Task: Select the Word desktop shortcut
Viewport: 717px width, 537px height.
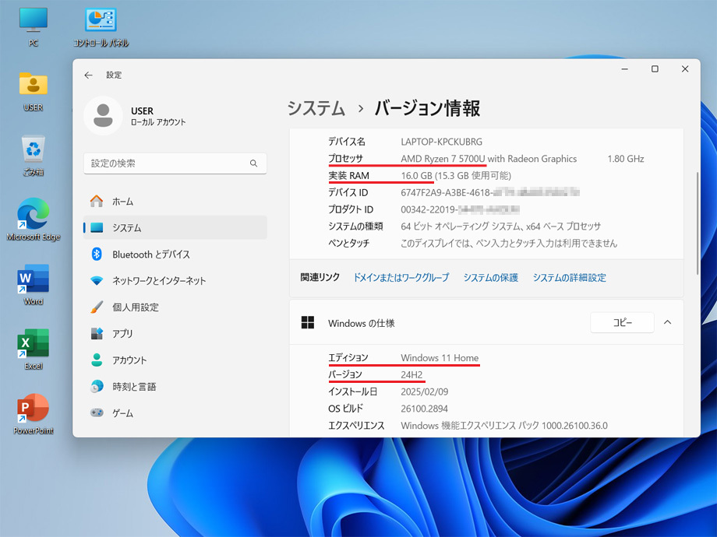Action: coord(33,285)
